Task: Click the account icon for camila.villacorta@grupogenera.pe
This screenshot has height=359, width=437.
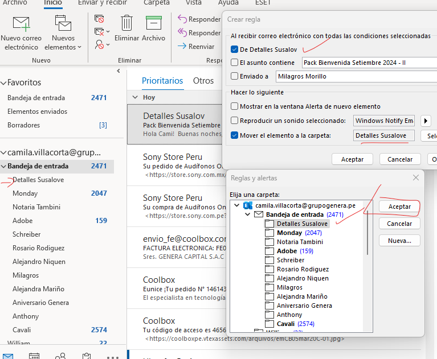Action: pyautogui.click(x=248, y=205)
